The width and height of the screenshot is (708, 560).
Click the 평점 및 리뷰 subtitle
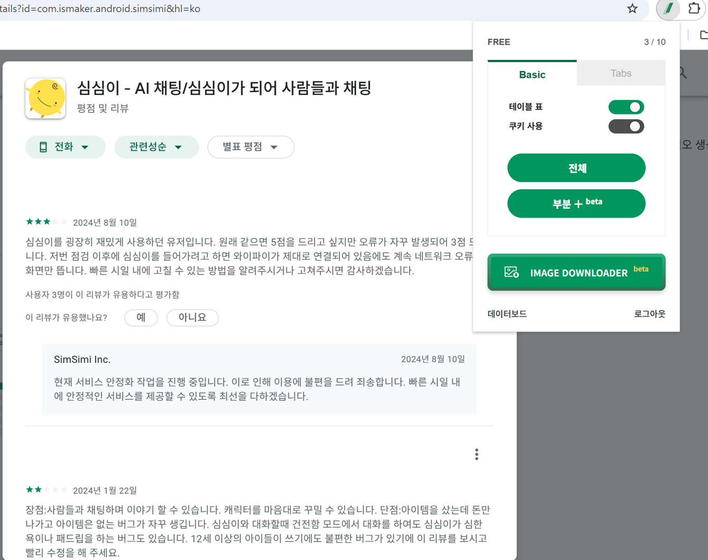(103, 109)
